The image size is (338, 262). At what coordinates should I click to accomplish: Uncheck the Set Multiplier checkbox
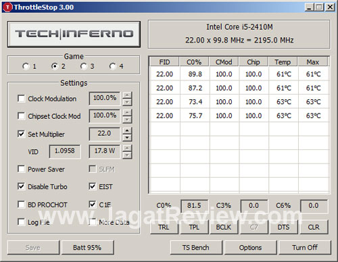point(21,134)
